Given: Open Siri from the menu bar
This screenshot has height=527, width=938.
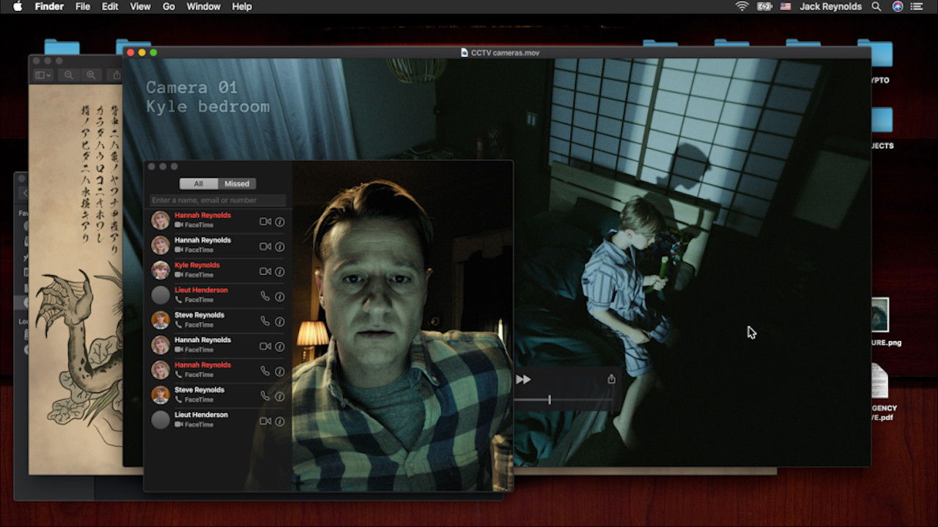Looking at the screenshot, I should (x=898, y=7).
